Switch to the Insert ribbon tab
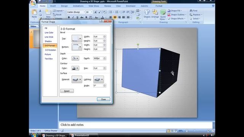 coord(53,6)
